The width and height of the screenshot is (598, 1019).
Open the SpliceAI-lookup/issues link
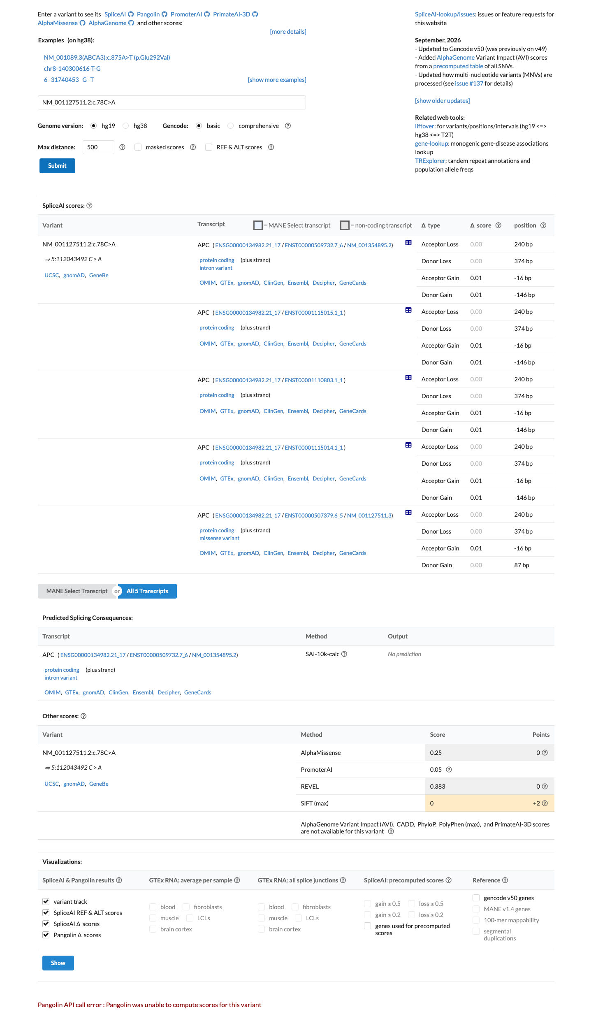445,14
